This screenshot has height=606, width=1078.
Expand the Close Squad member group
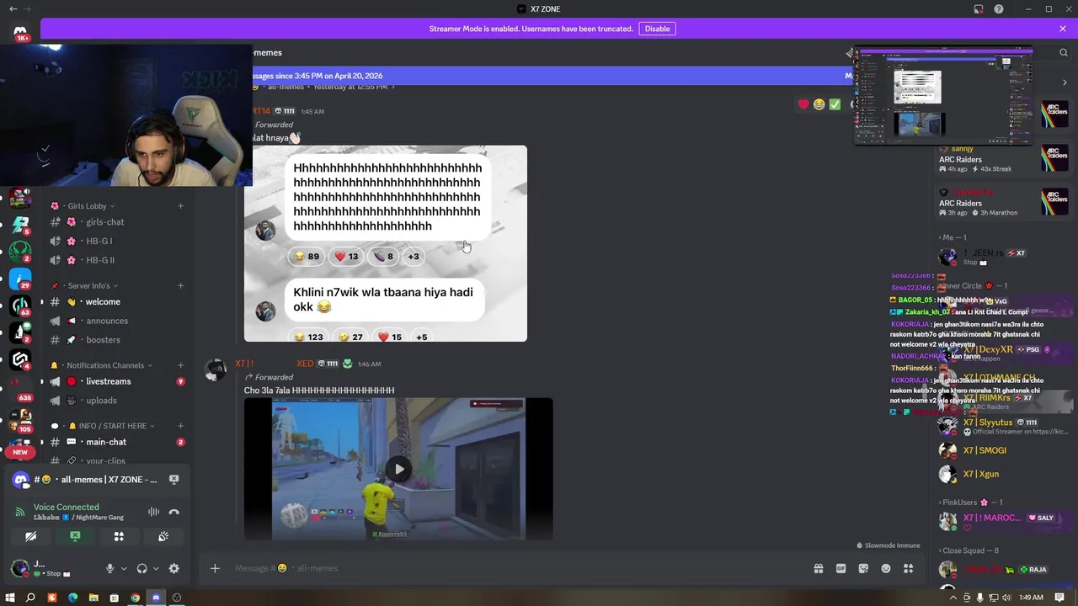(x=970, y=550)
